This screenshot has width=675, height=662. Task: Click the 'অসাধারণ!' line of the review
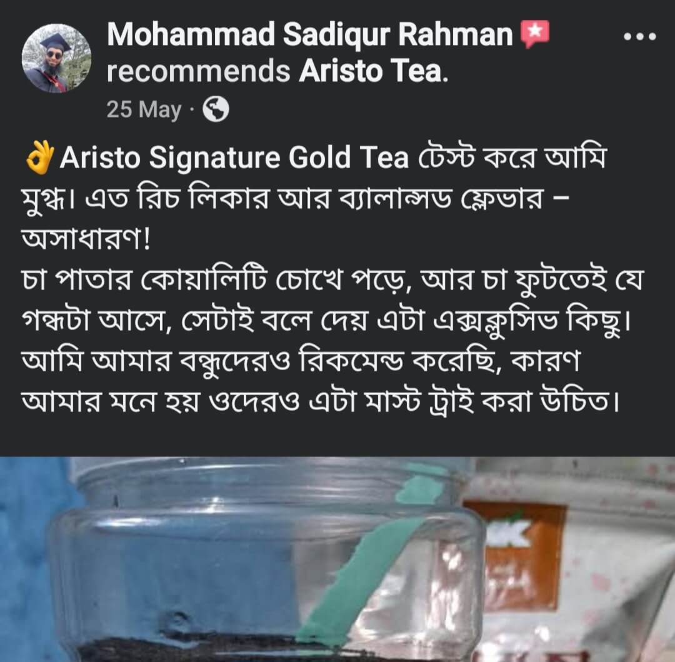click(86, 240)
